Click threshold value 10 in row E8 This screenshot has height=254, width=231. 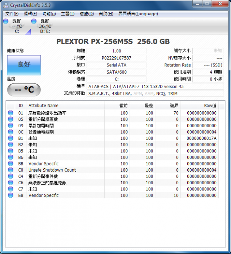click(176, 195)
